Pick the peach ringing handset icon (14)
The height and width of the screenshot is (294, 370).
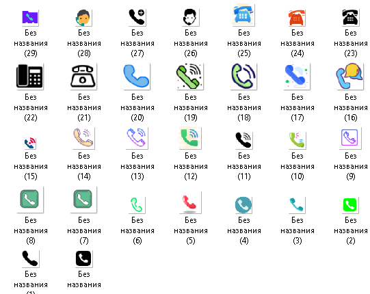click(83, 138)
